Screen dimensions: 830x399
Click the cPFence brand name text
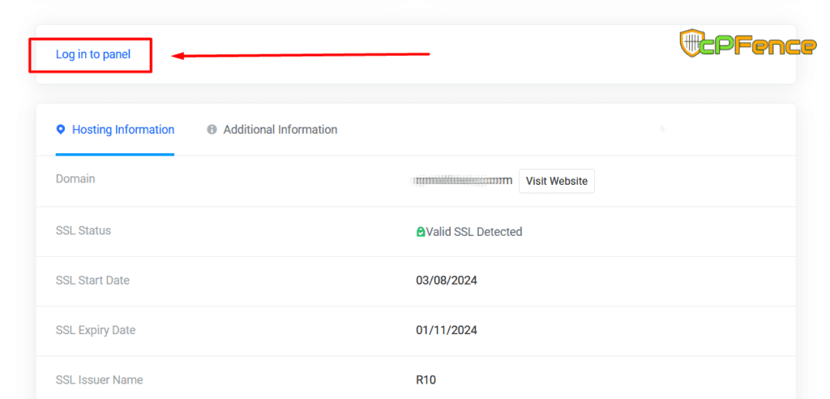[763, 45]
